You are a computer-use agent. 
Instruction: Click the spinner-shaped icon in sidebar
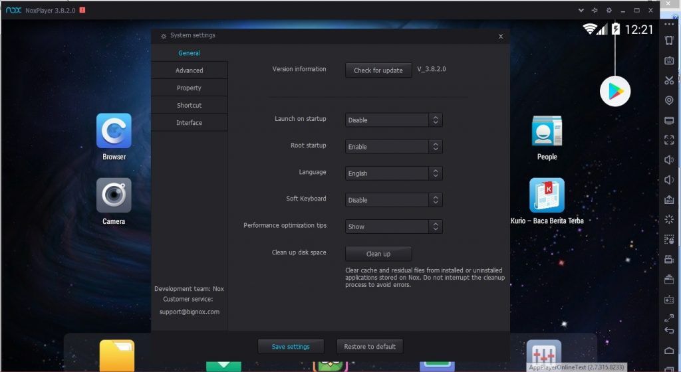pyautogui.click(x=669, y=219)
